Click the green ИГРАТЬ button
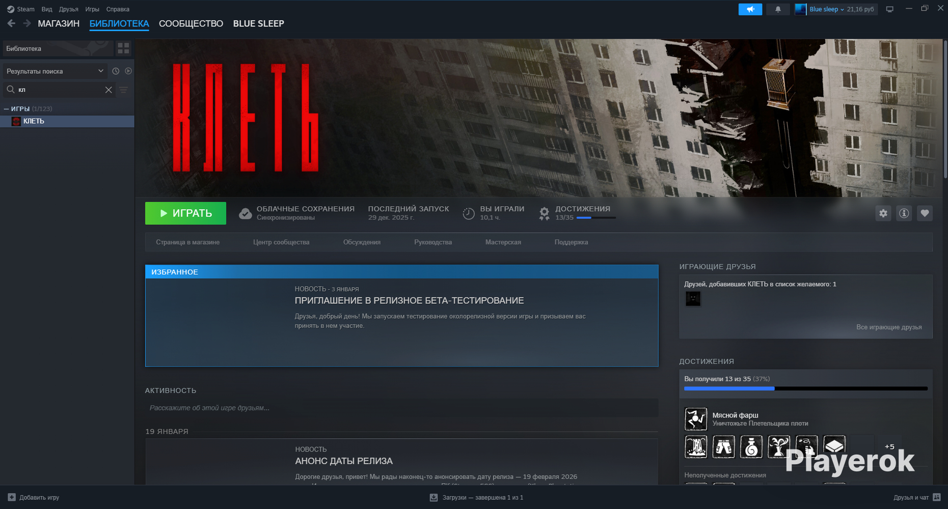This screenshot has height=509, width=948. (x=185, y=213)
